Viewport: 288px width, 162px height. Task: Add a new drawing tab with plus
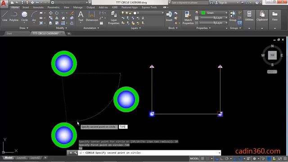click(x=69, y=33)
